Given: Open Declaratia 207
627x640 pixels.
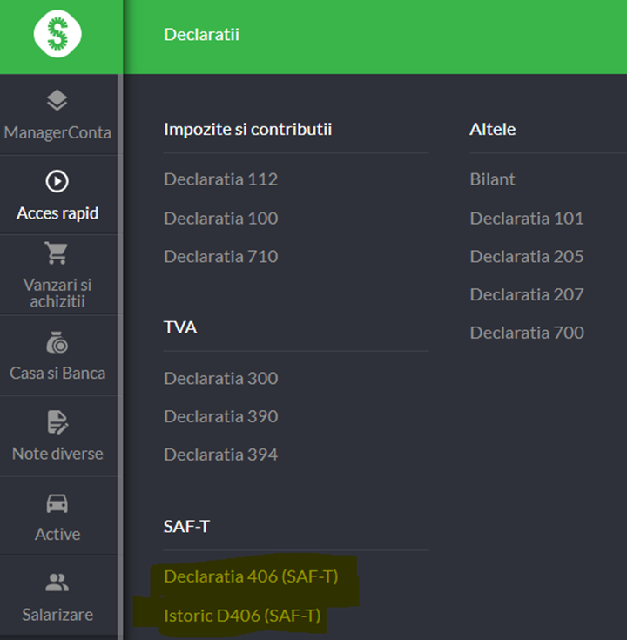Looking at the screenshot, I should pyautogui.click(x=526, y=294).
